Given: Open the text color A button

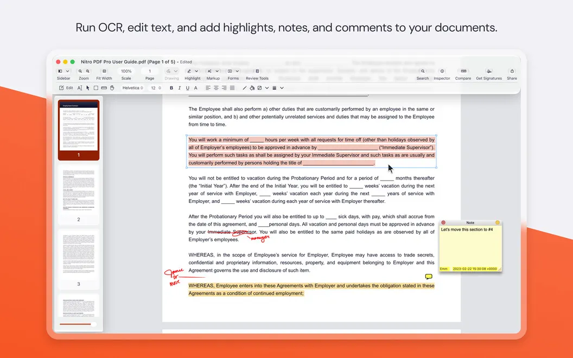Looking at the screenshot, I should pos(195,88).
